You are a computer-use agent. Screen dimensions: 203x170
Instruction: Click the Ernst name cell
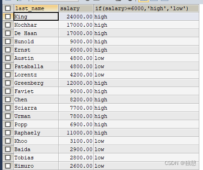tap(36, 50)
